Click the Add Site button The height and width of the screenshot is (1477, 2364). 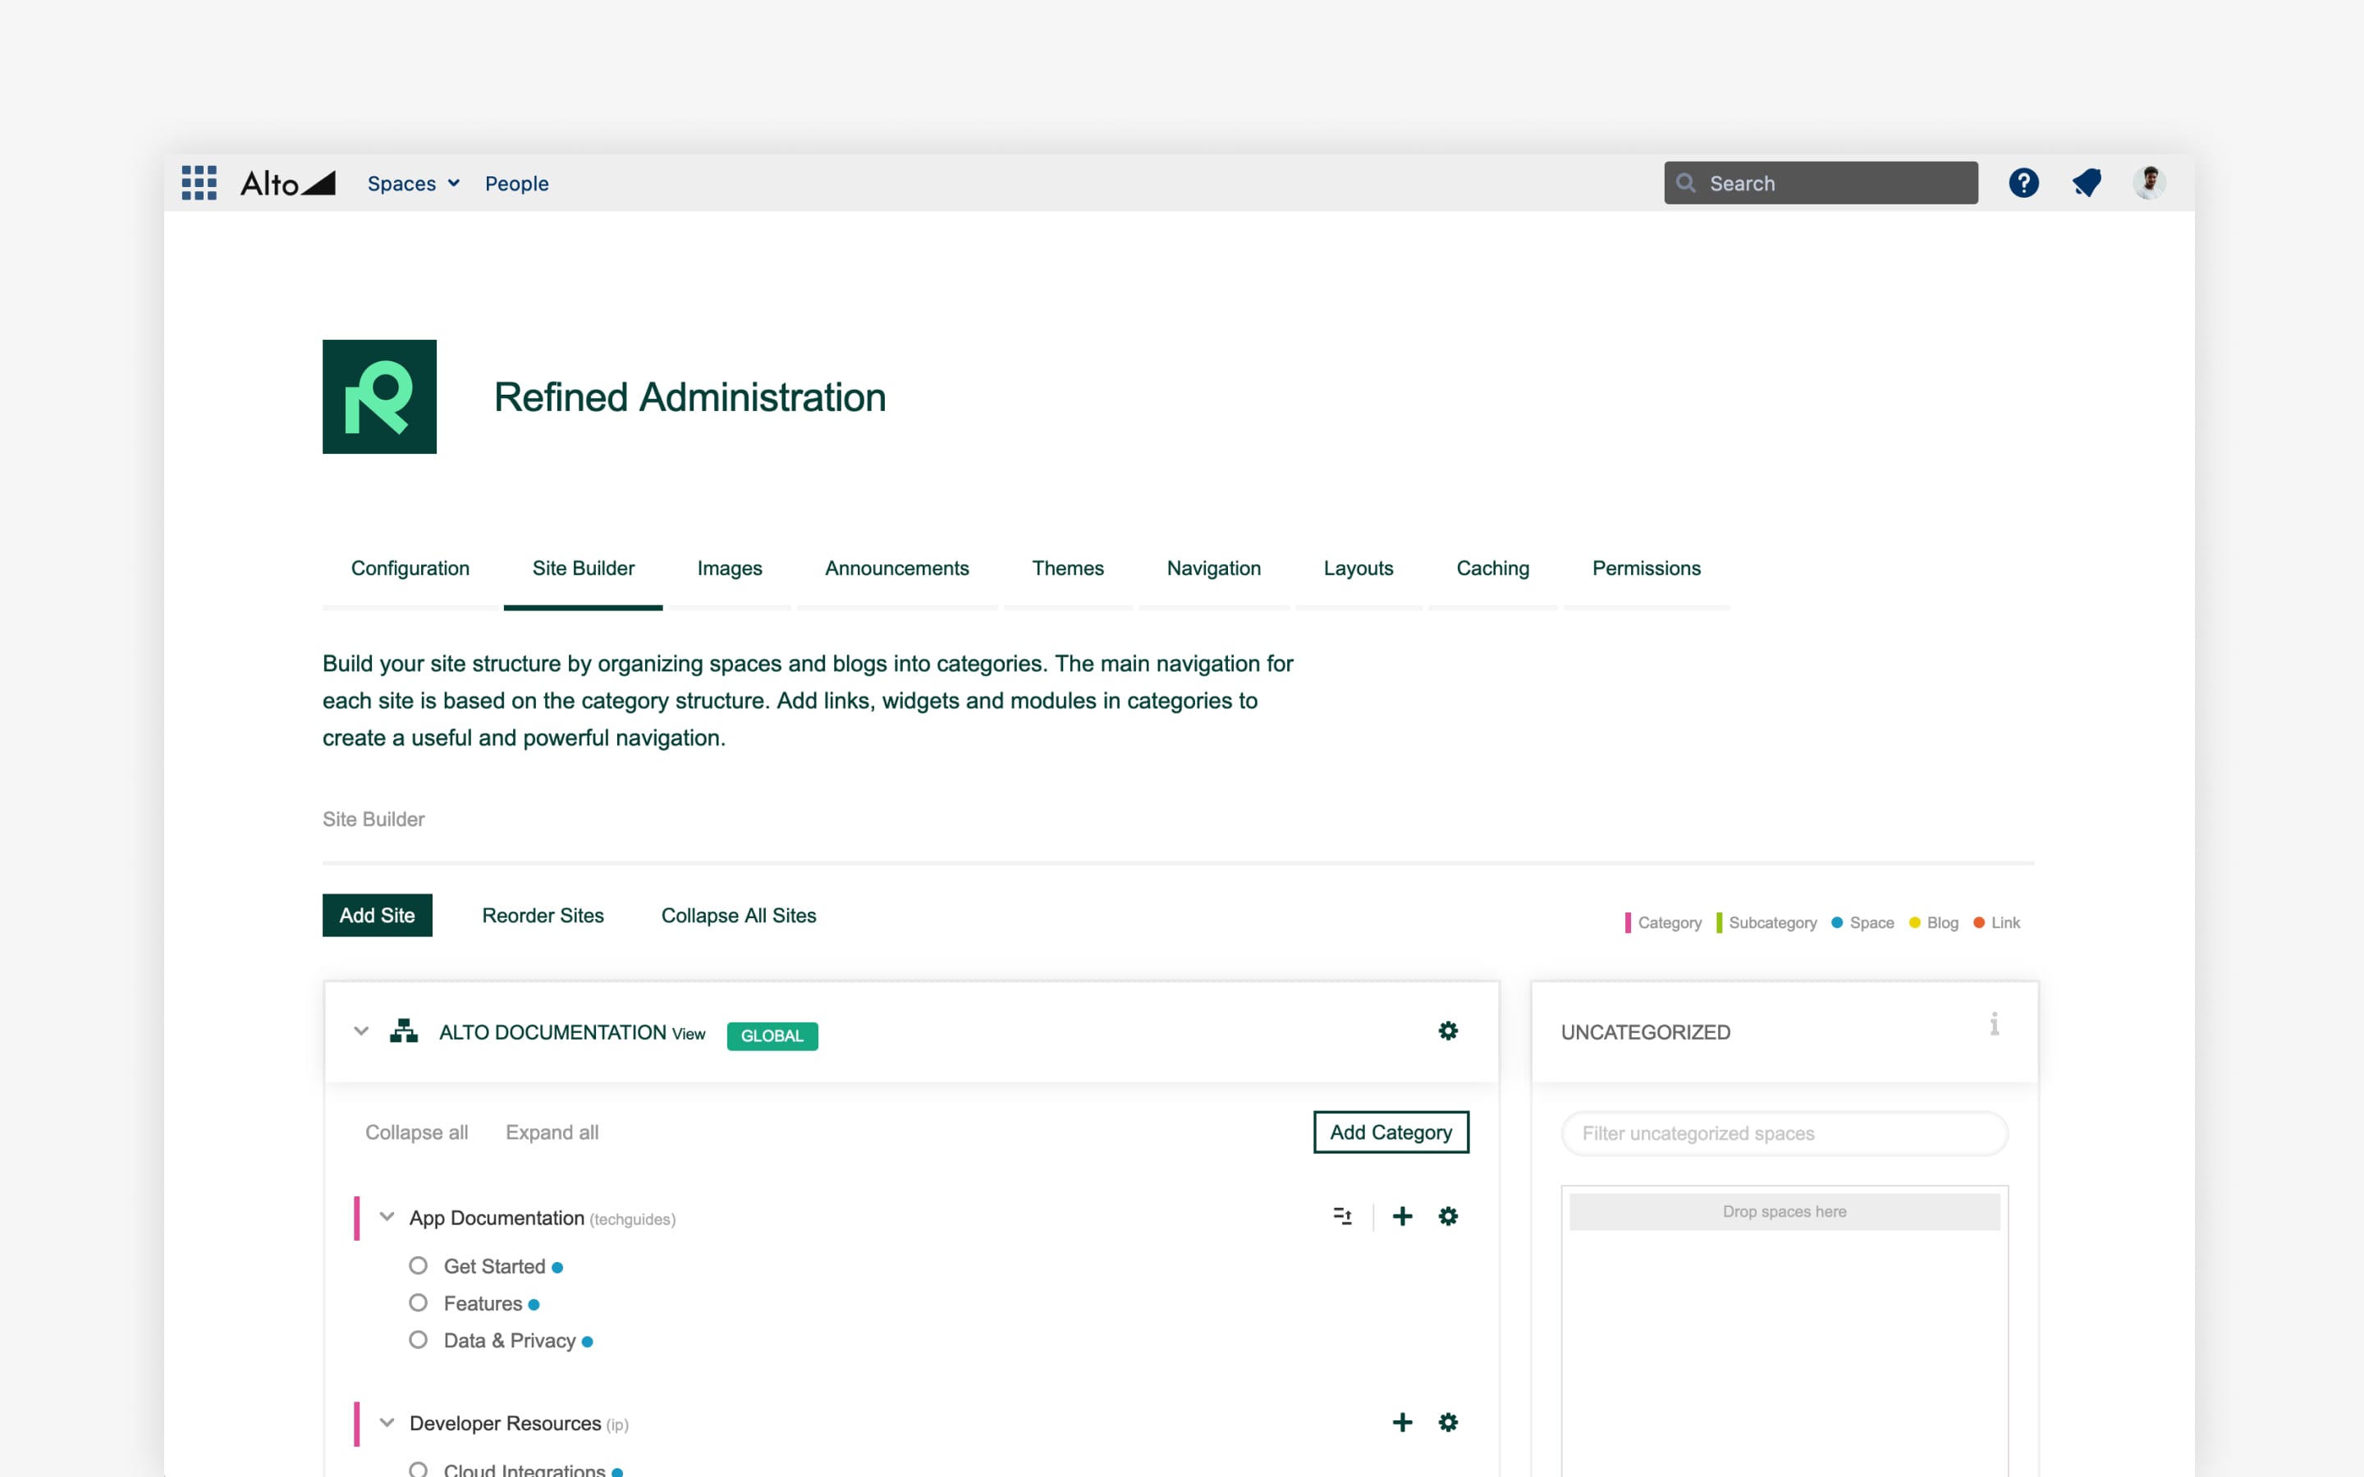click(x=377, y=915)
